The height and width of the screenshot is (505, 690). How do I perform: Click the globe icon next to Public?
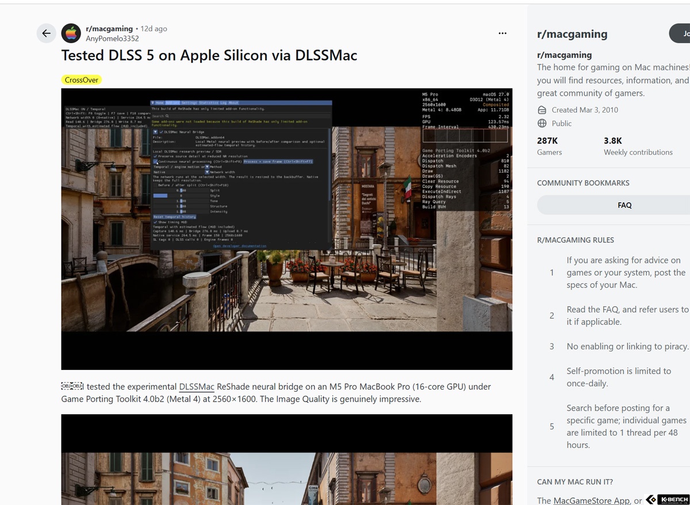click(542, 123)
